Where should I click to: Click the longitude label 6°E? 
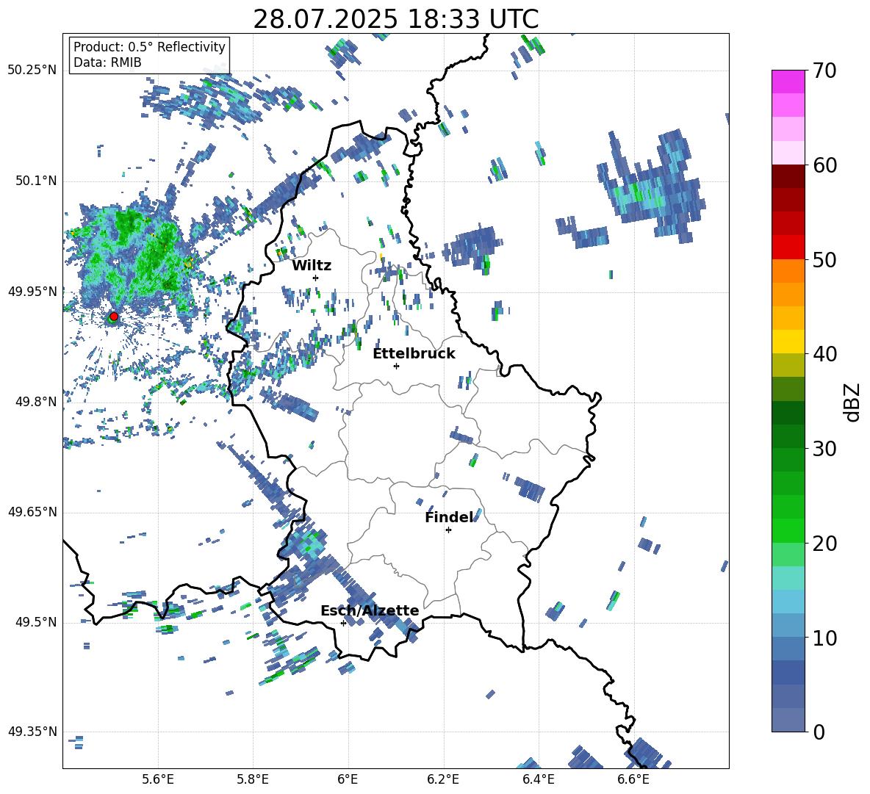pyautogui.click(x=348, y=779)
